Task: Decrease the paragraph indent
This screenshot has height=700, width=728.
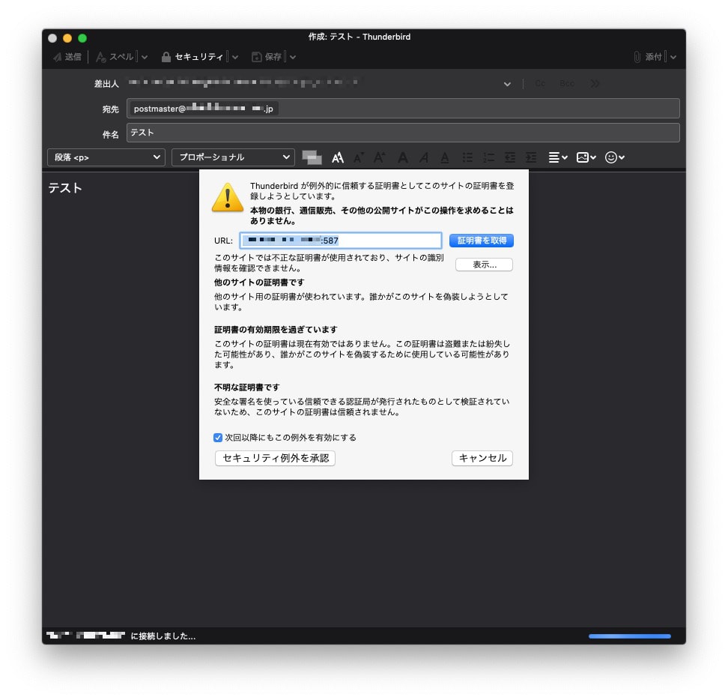Action: tap(509, 157)
